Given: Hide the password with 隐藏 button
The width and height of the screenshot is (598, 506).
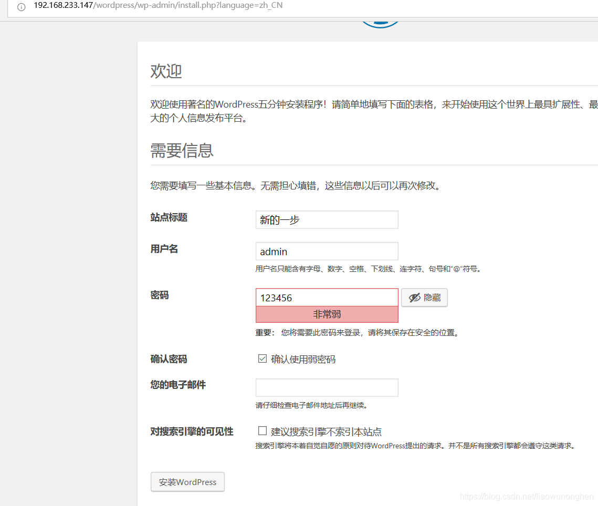Looking at the screenshot, I should pyautogui.click(x=424, y=298).
